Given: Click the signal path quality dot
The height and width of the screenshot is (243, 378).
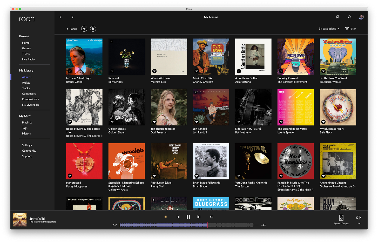Looking at the screenshot, I should tap(166, 217).
